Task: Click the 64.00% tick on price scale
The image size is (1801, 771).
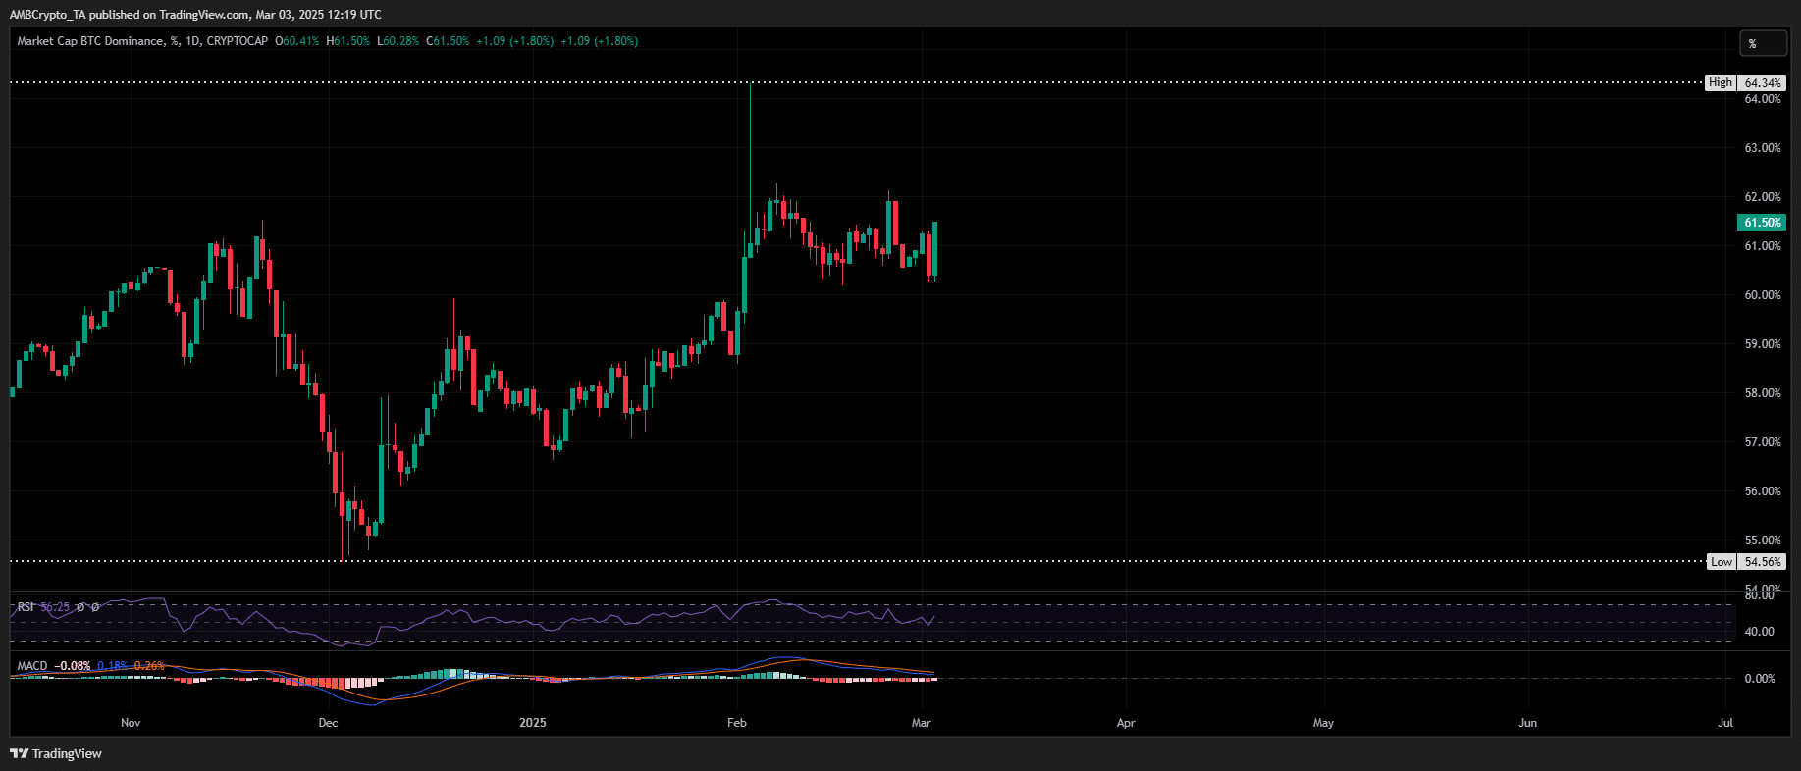Action: [1762, 99]
